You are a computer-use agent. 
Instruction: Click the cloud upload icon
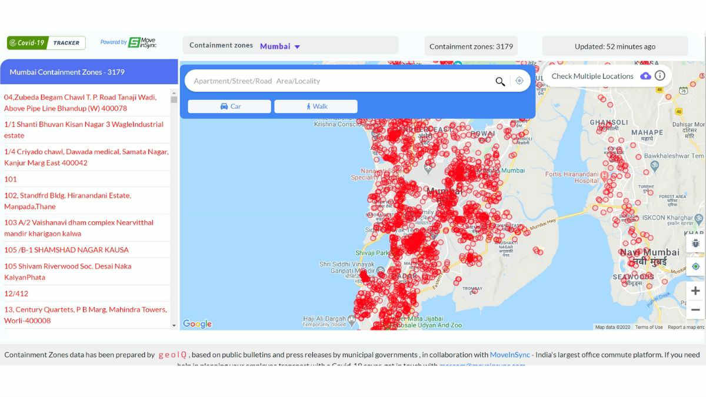coord(645,76)
